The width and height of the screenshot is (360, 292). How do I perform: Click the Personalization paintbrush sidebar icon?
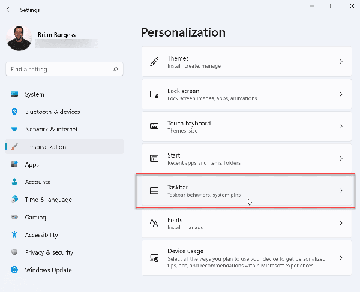click(x=14, y=146)
